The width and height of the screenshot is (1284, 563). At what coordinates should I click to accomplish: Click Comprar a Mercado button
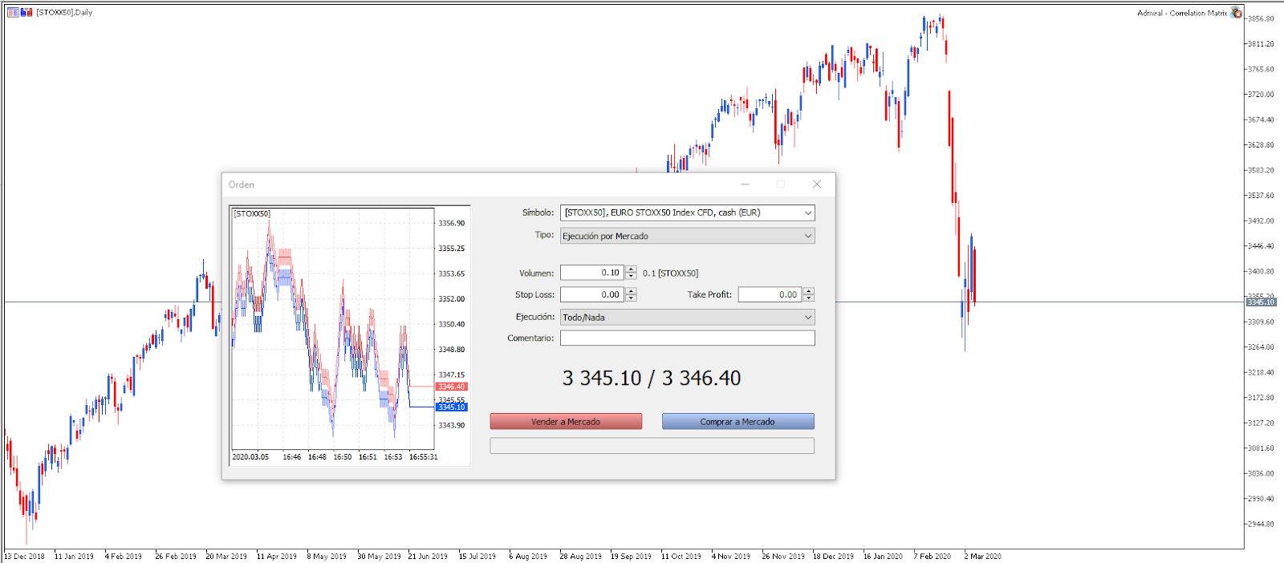pos(737,421)
